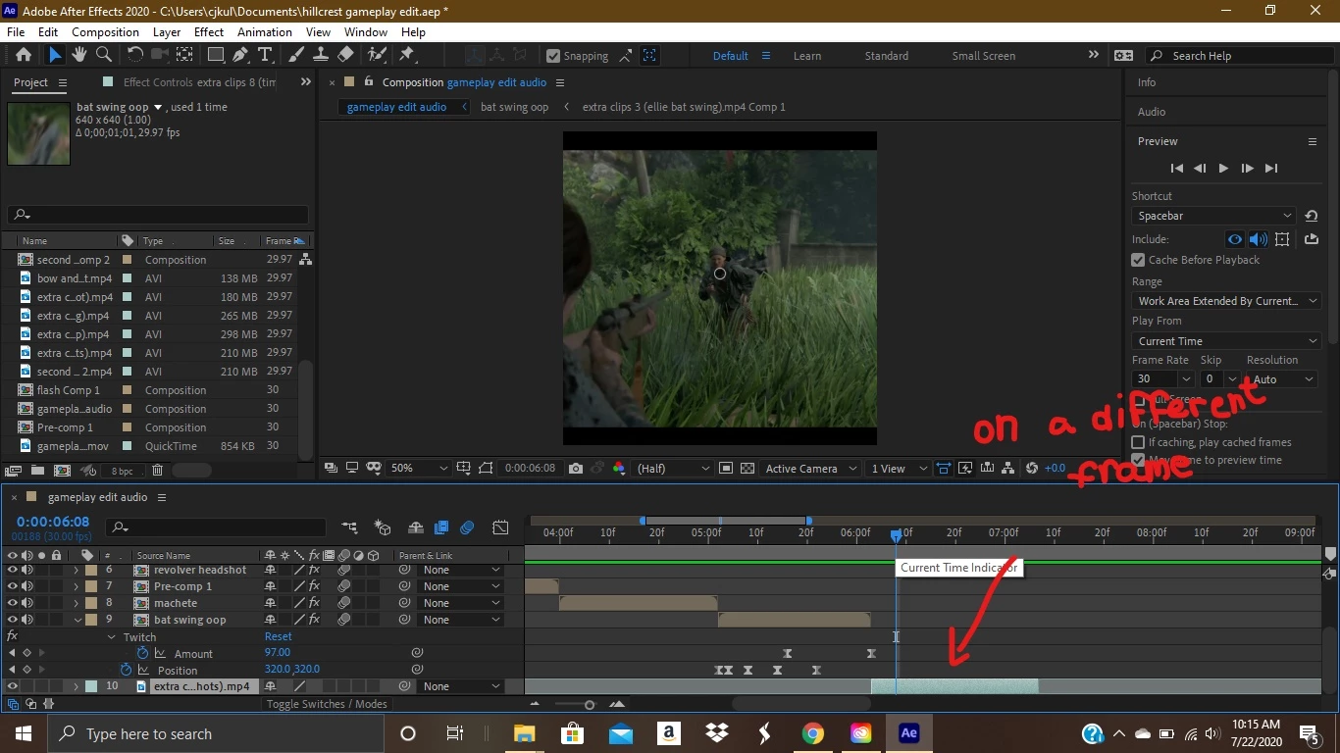Open Active Camera view dropdown
This screenshot has width=1340, height=753.
(810, 469)
